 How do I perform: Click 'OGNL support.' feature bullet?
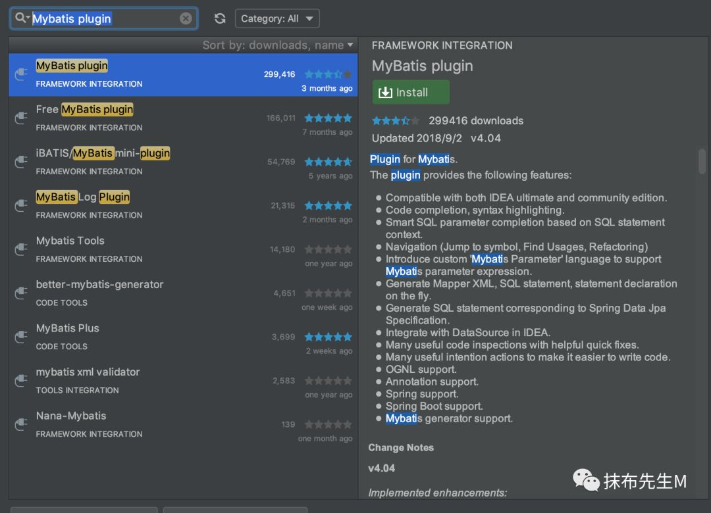pos(421,370)
